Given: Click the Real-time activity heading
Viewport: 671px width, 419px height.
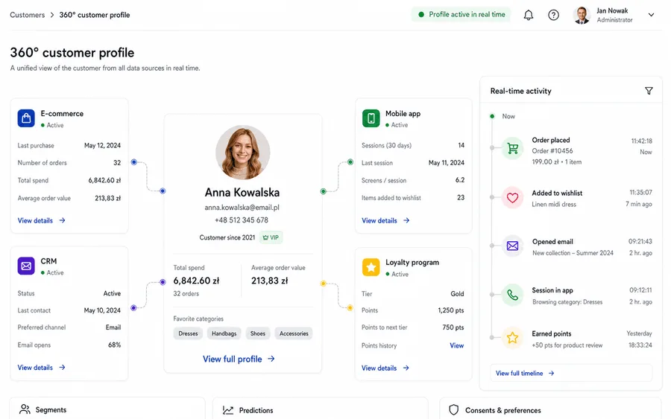Looking at the screenshot, I should 521,91.
